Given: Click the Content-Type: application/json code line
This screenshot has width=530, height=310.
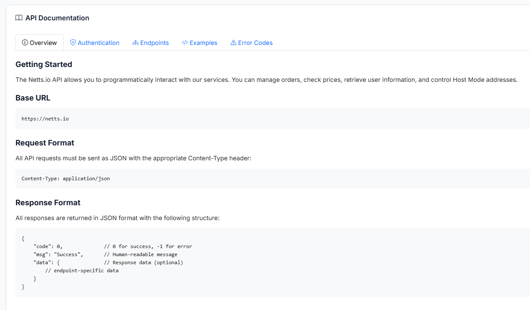Looking at the screenshot, I should (66, 179).
